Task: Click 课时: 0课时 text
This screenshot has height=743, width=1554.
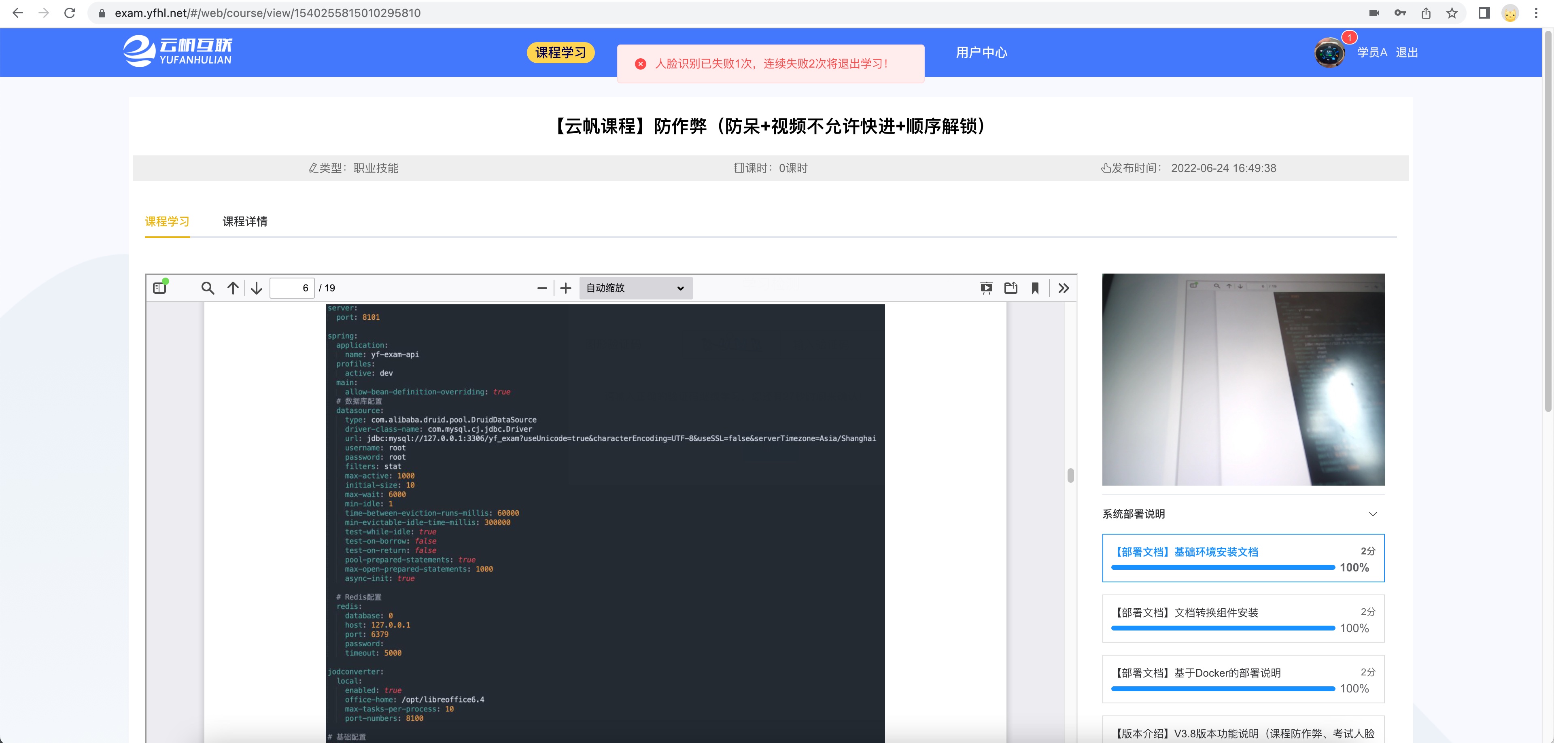Action: 771,168
